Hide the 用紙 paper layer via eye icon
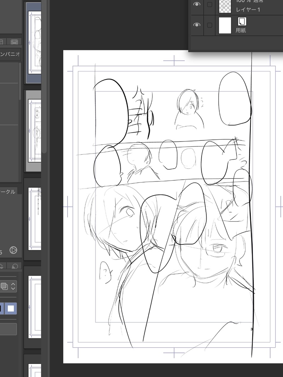Screen dimensions: 283x377 coord(197,25)
